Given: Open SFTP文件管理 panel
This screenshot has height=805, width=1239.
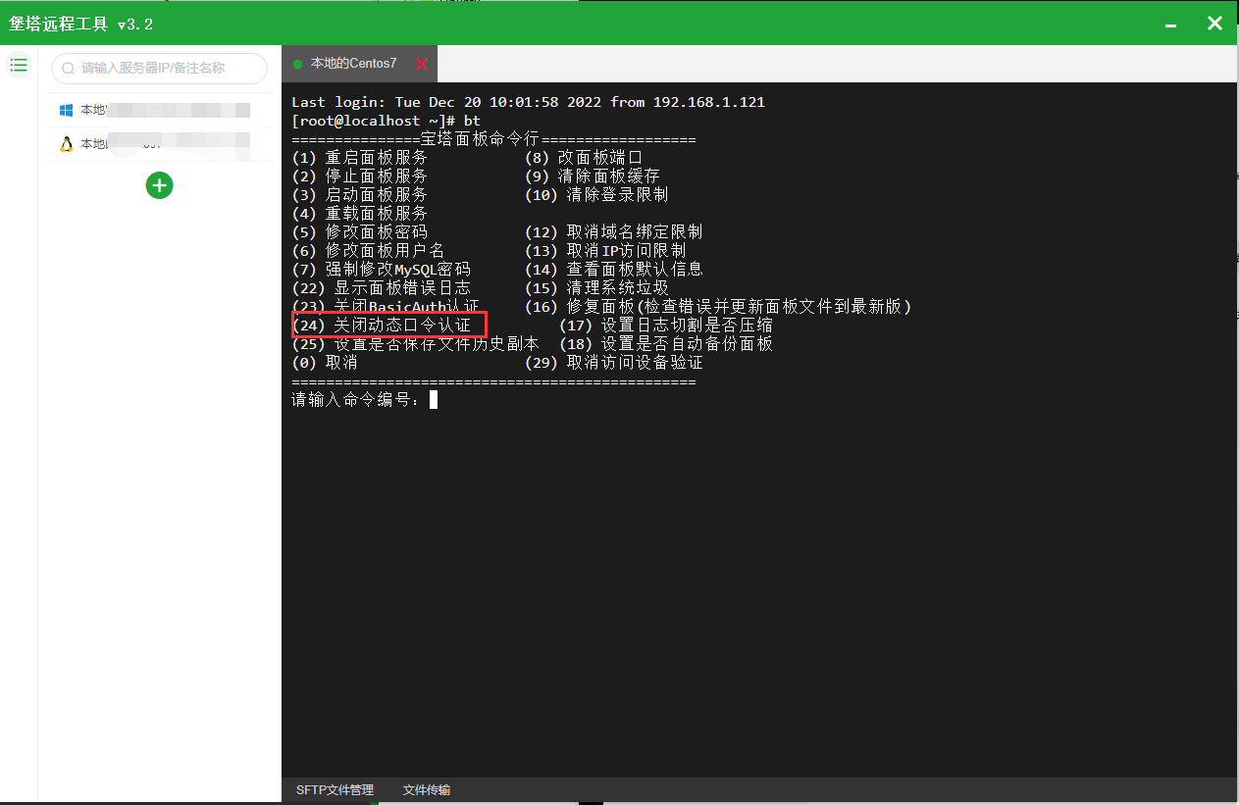Looking at the screenshot, I should [335, 790].
